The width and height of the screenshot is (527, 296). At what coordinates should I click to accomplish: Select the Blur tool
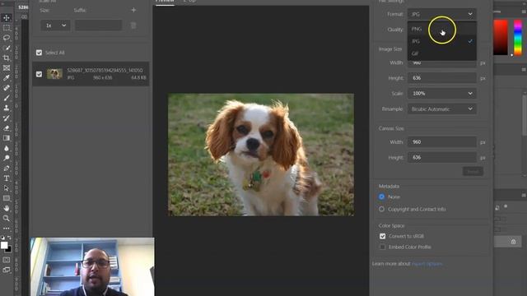click(7, 148)
